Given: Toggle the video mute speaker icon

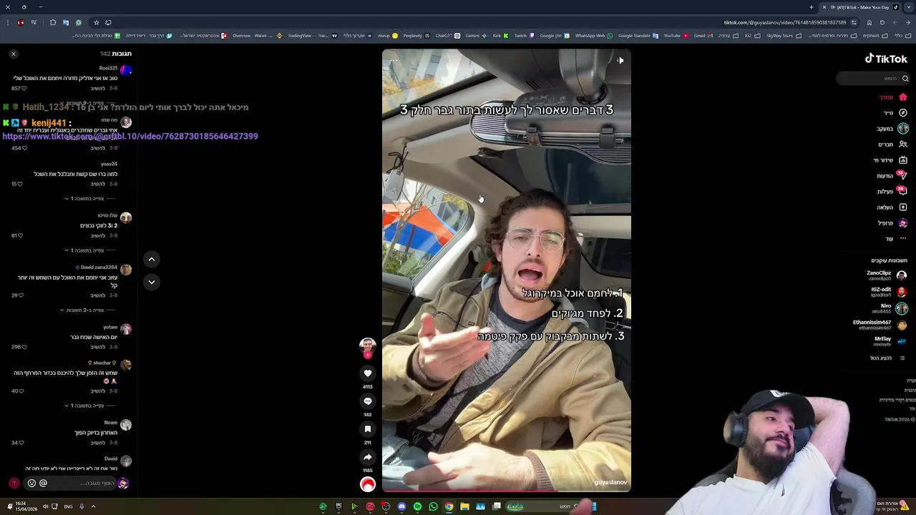Looking at the screenshot, I should tap(620, 61).
